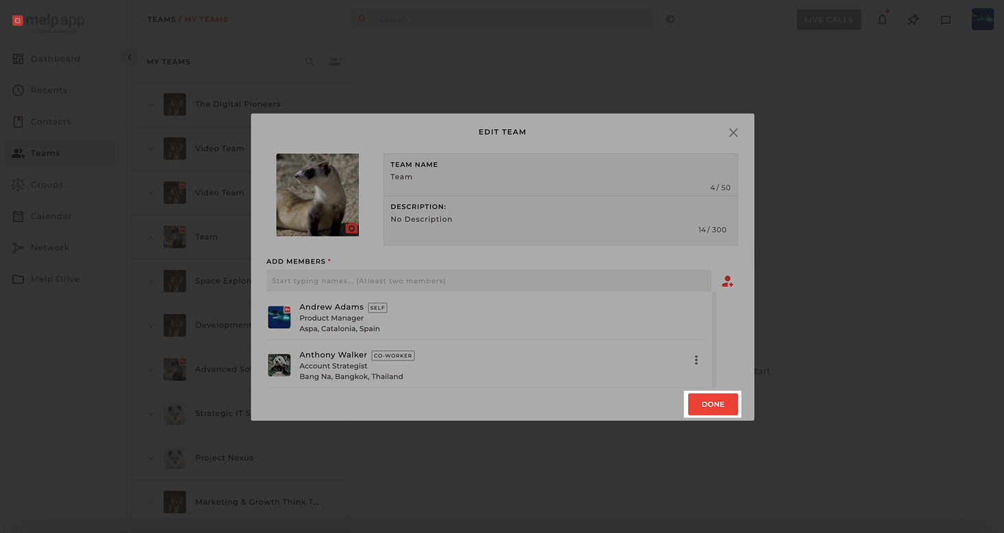Close the Edit Team dialog
Screen dimensions: 1004x533
pos(733,133)
